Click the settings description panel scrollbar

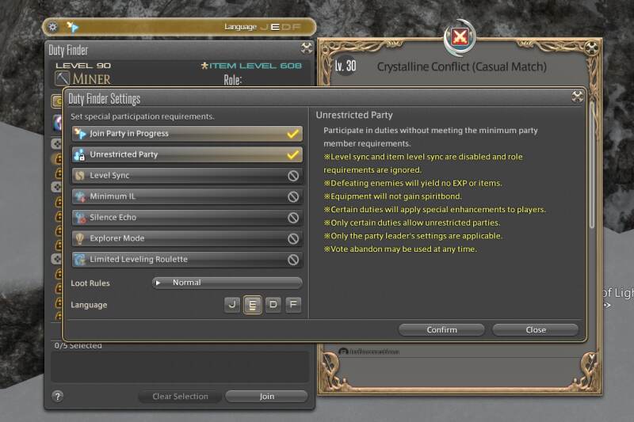[592, 165]
